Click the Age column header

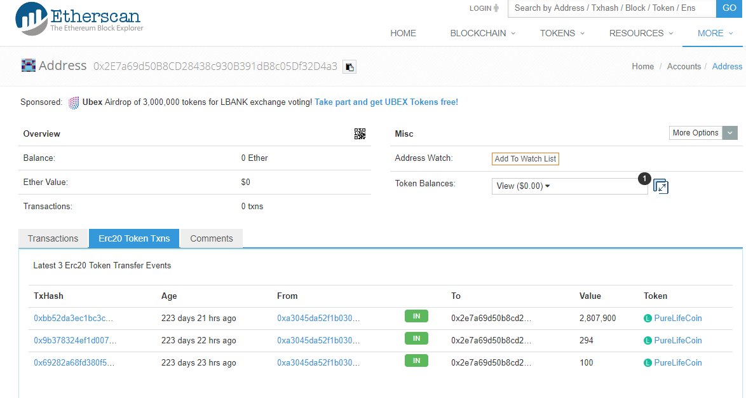[x=169, y=296]
